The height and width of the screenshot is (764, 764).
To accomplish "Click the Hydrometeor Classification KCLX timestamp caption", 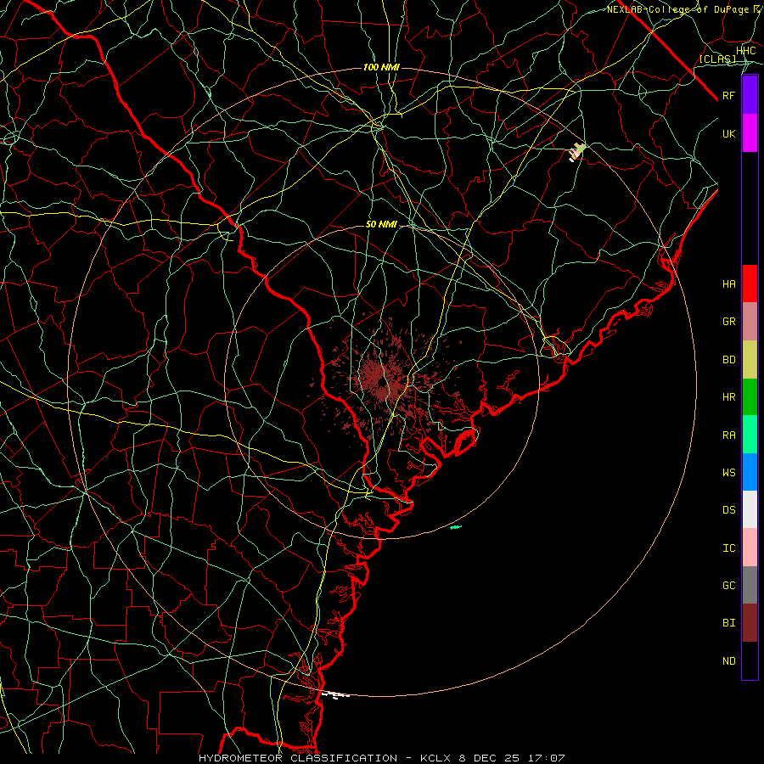I will point(382,758).
